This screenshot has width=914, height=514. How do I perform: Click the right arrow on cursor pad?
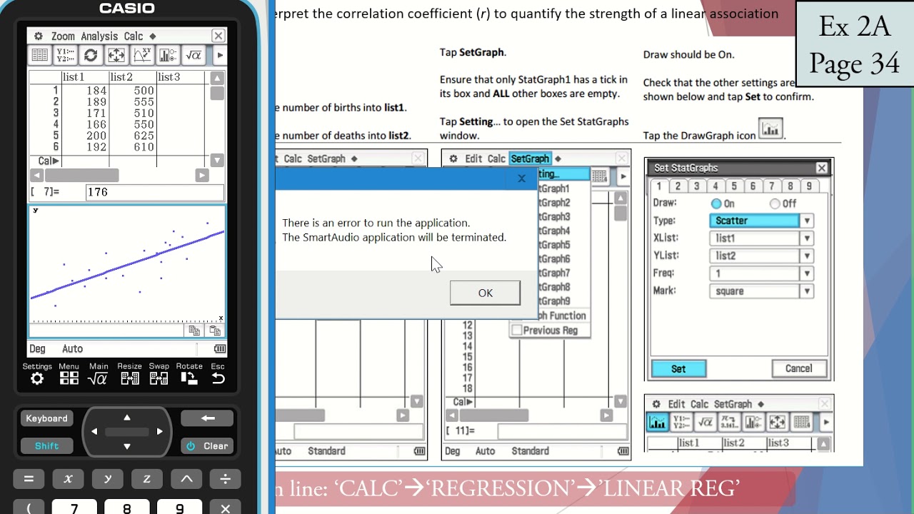coord(159,431)
